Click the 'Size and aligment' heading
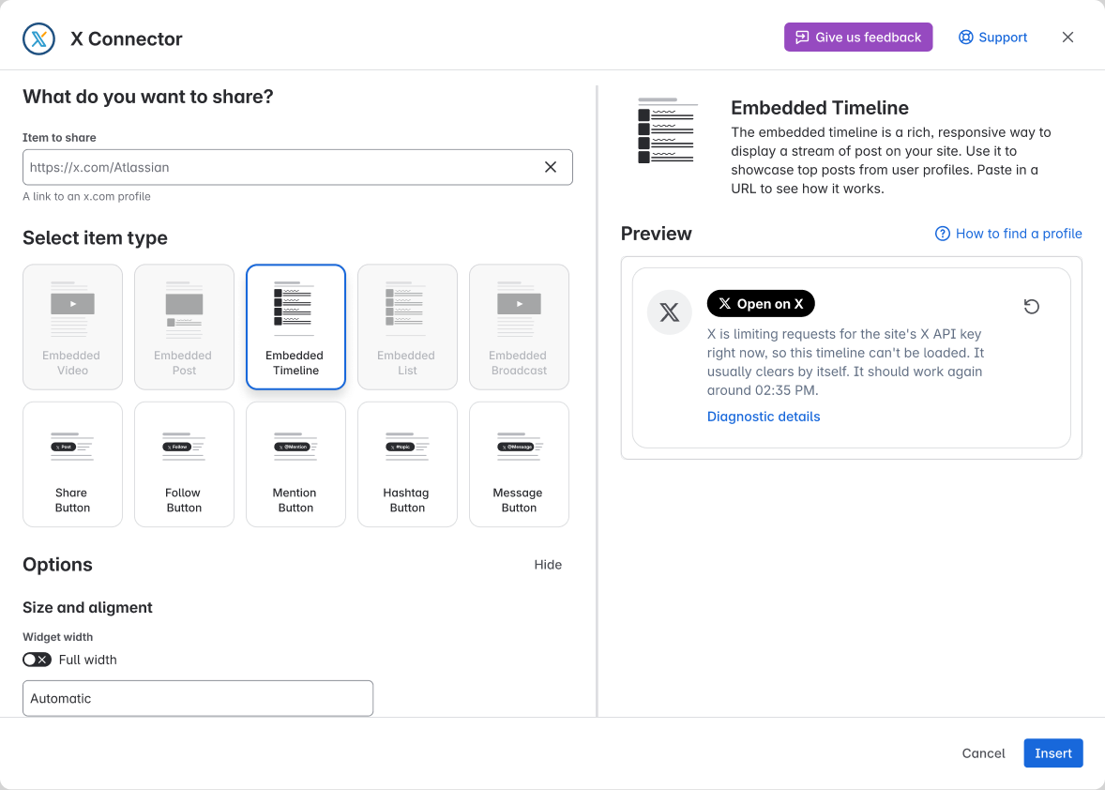Image resolution: width=1105 pixels, height=790 pixels. [87, 607]
